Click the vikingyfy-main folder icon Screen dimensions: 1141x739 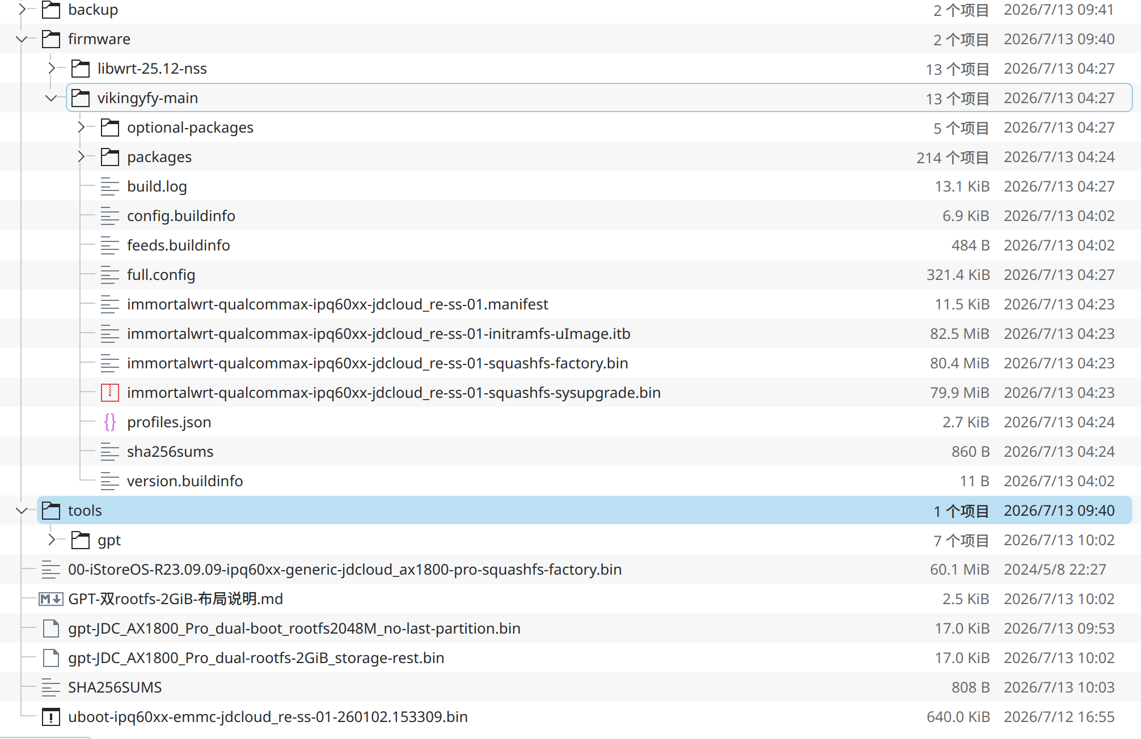coord(81,98)
